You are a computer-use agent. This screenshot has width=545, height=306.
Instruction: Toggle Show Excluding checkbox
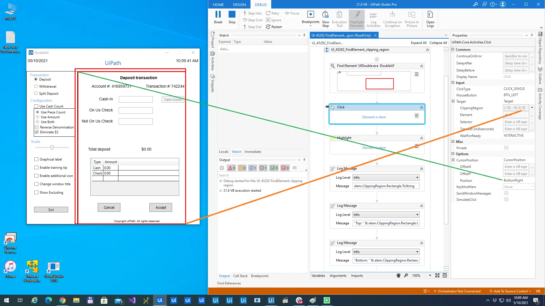36,193
